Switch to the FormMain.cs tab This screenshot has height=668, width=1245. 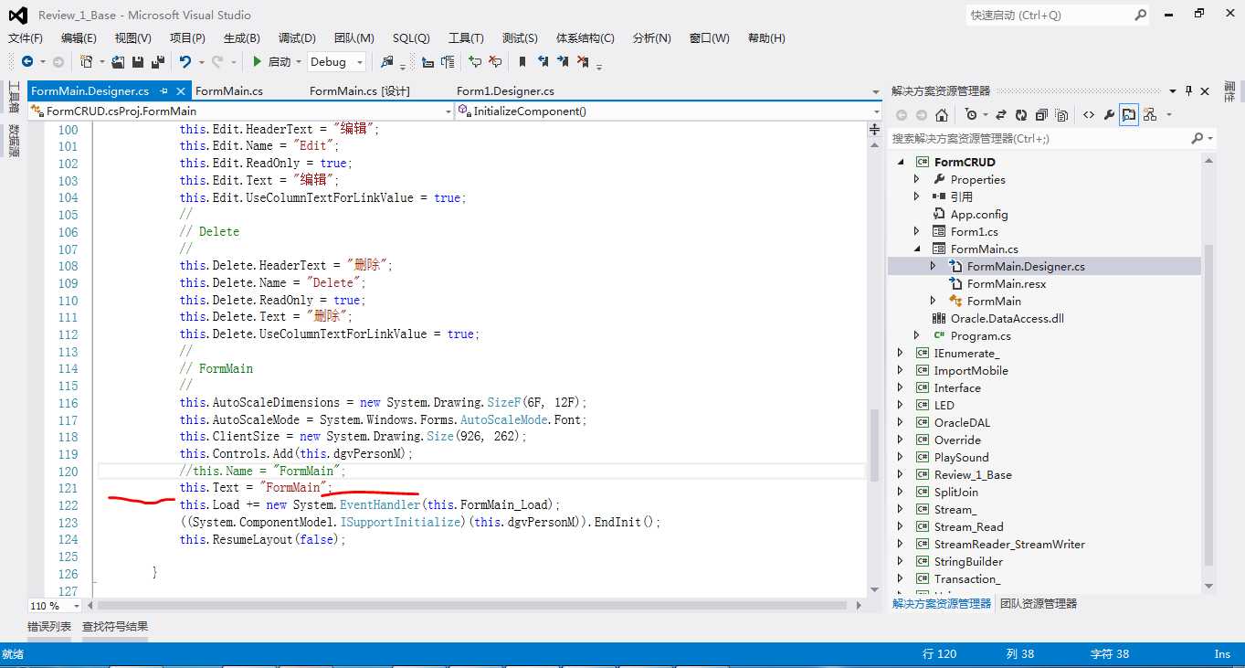tap(229, 90)
